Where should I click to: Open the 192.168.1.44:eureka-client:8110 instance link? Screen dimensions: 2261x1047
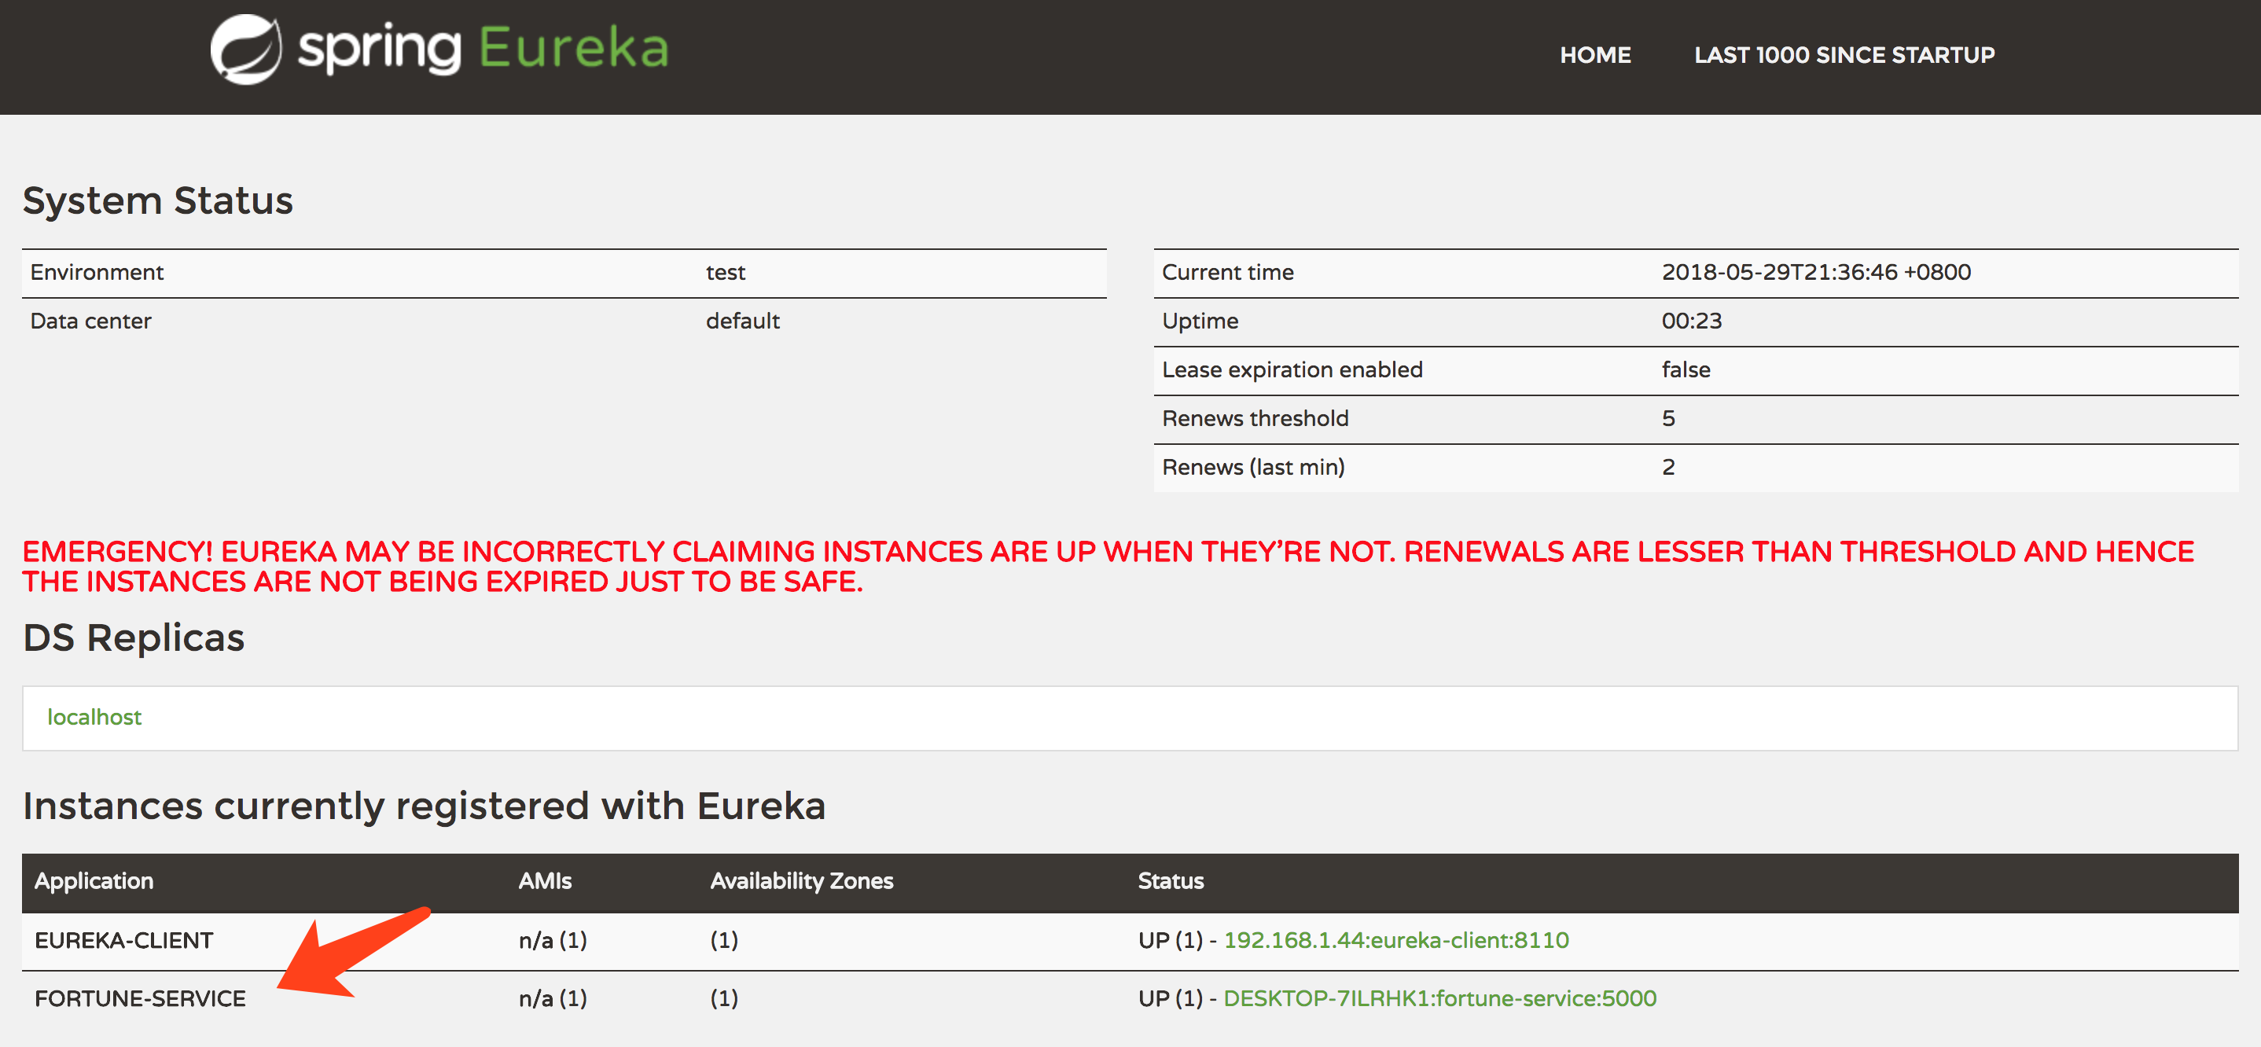(x=1395, y=940)
